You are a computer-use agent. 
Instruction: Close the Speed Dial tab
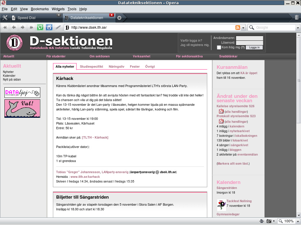59,15
